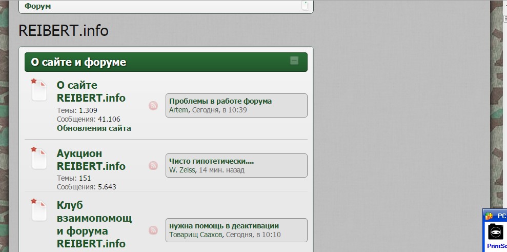This screenshot has height=252, width=507.
Task: Click the "О сайте и форуме" category title
Action: click(78, 62)
